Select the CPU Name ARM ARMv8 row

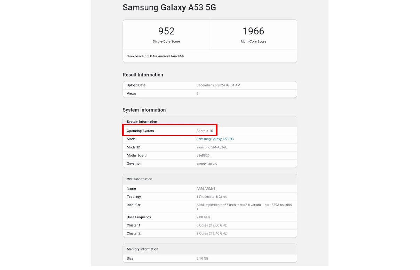pyautogui.click(x=209, y=188)
